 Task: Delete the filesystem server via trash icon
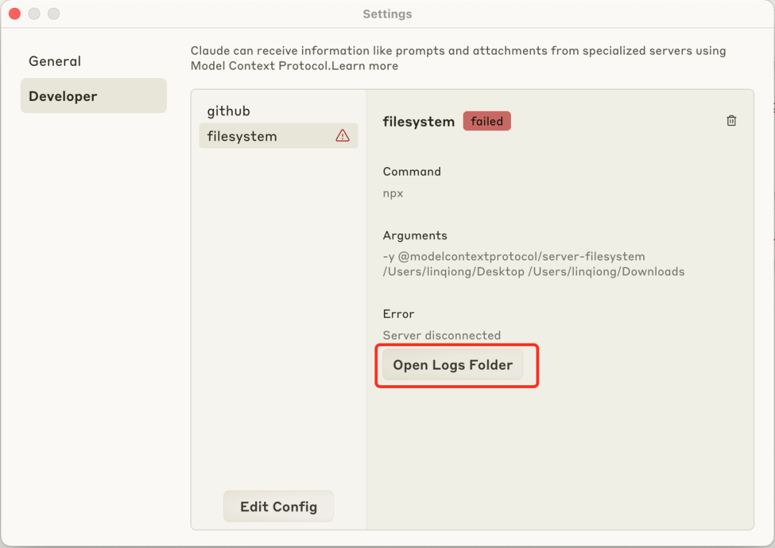click(x=731, y=121)
